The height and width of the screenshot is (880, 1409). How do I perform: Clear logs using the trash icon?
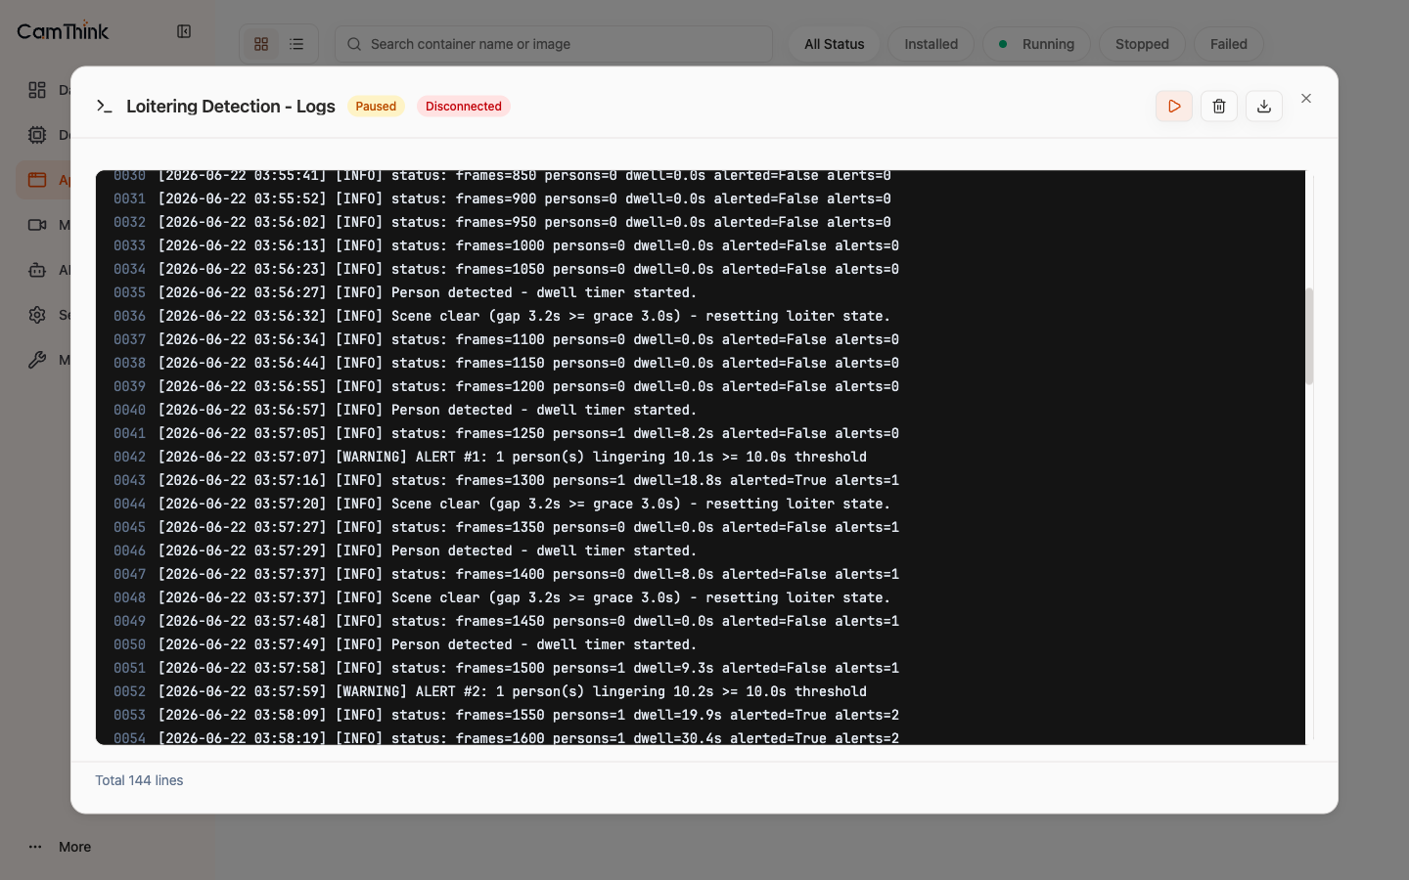point(1219,107)
